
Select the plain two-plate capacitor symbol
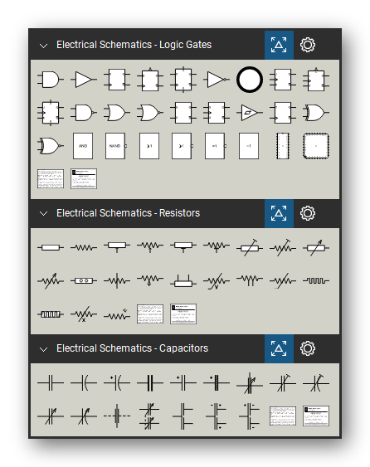pos(51,382)
